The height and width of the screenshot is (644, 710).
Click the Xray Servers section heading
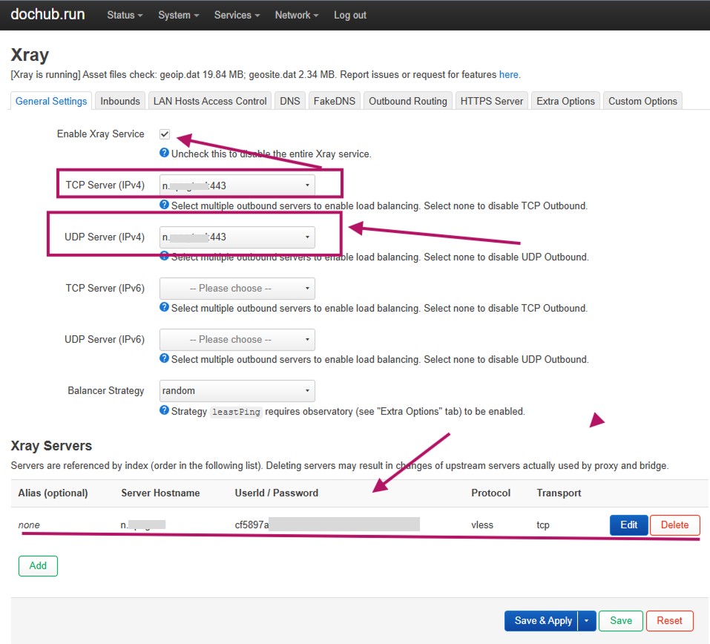click(51, 446)
